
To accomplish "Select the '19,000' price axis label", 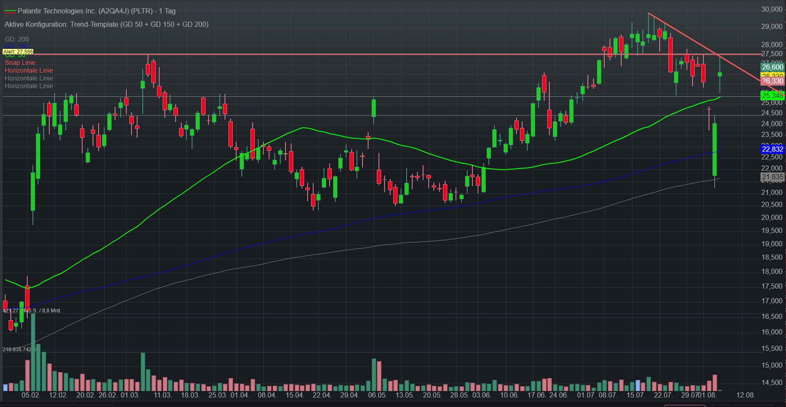I will (x=772, y=244).
